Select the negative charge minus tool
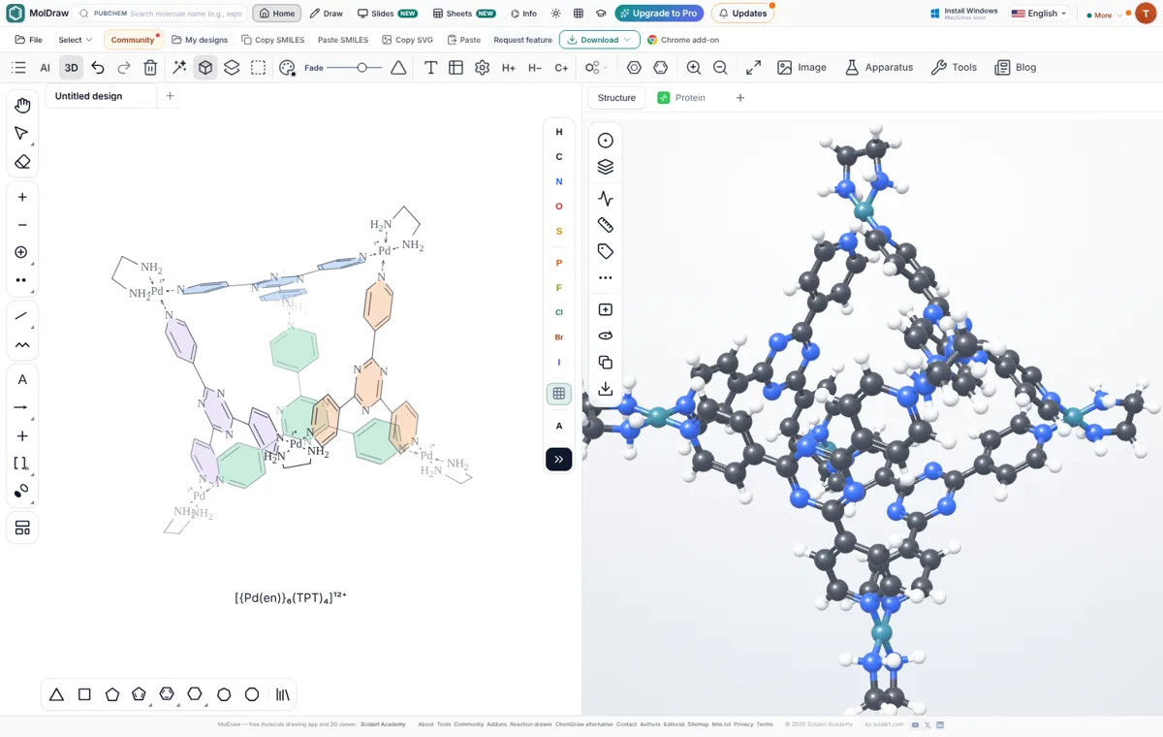1163x737 pixels. (22, 225)
